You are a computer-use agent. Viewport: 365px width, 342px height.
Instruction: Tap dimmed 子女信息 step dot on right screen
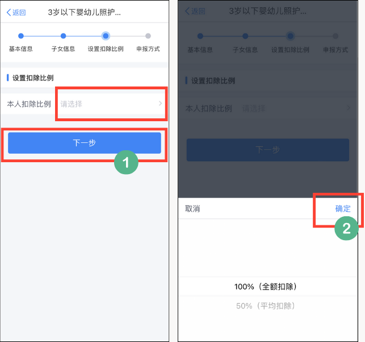245,36
